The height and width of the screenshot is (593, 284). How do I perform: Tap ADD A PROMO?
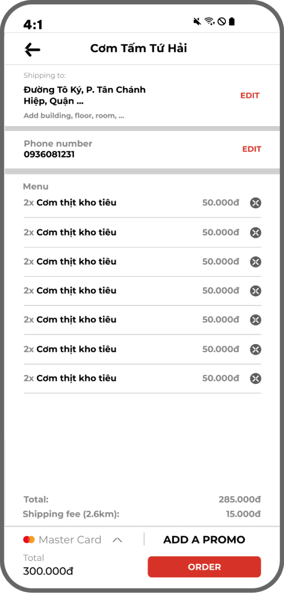coord(204,540)
